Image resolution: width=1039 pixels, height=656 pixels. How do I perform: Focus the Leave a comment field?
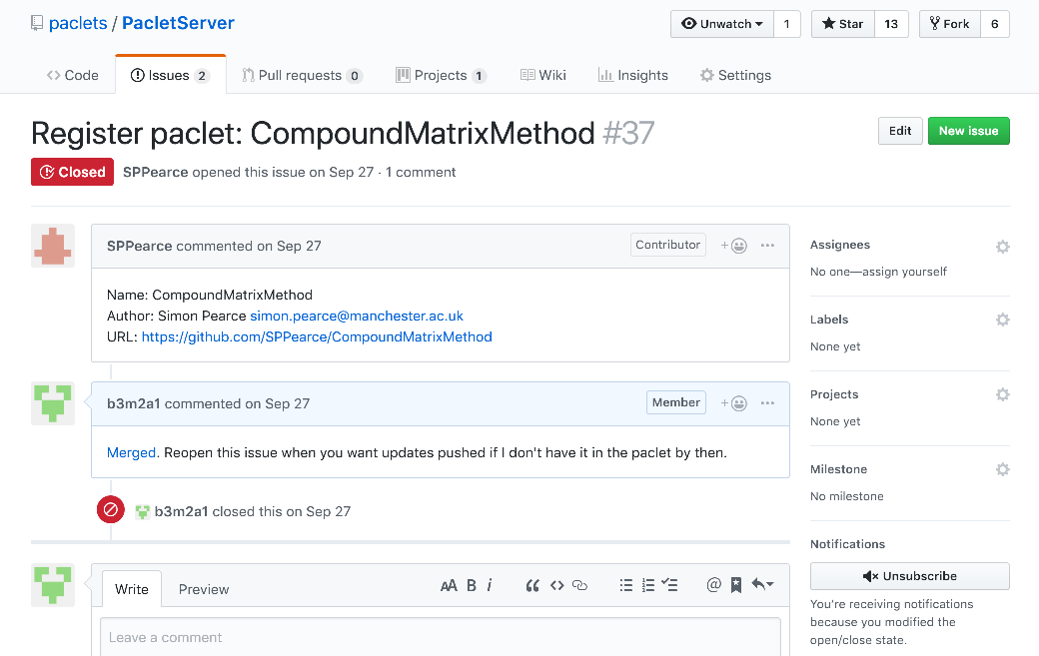point(441,637)
